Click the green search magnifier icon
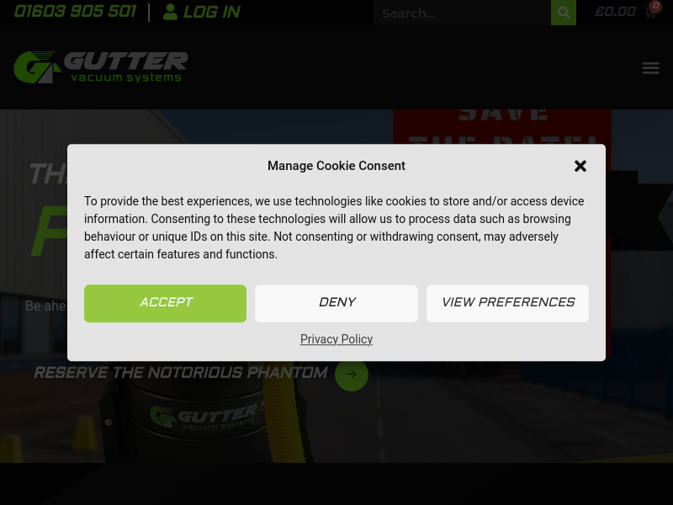The height and width of the screenshot is (505, 673). (564, 13)
